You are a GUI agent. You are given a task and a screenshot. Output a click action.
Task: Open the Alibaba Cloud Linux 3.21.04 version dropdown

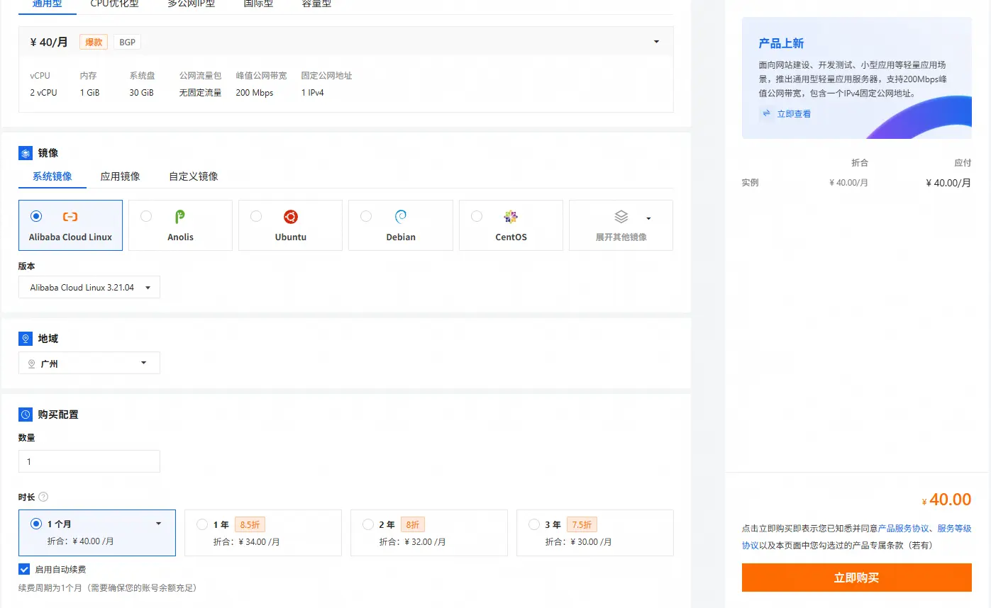point(89,287)
